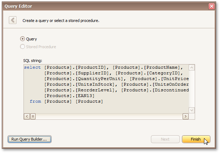Viewport: 220px width, 153px height.
Task: Click the horizontal scrollbar track area
Action: point(107,116)
